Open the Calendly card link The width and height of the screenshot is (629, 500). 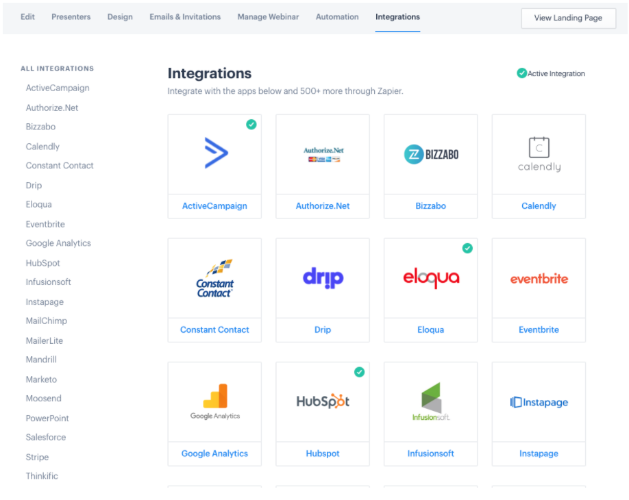pos(539,205)
